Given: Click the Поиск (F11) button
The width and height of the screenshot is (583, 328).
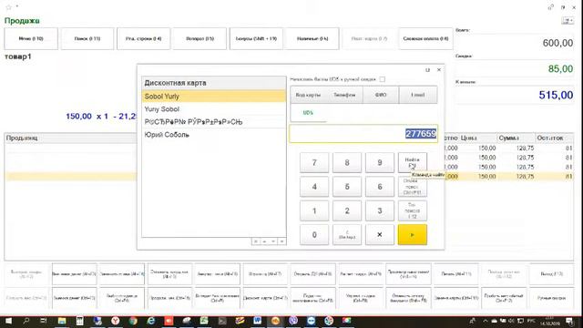Looking at the screenshot, I should [x=87, y=38].
